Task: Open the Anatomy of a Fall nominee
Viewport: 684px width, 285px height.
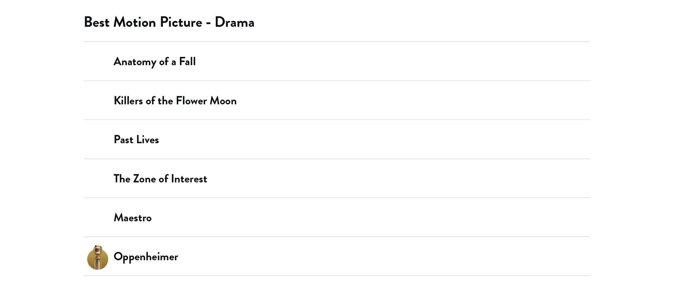Action: [x=154, y=62]
